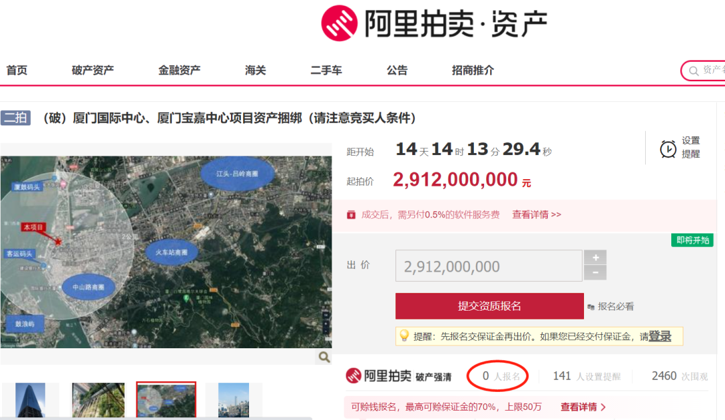Switch to the 海关 tab

pos(256,70)
